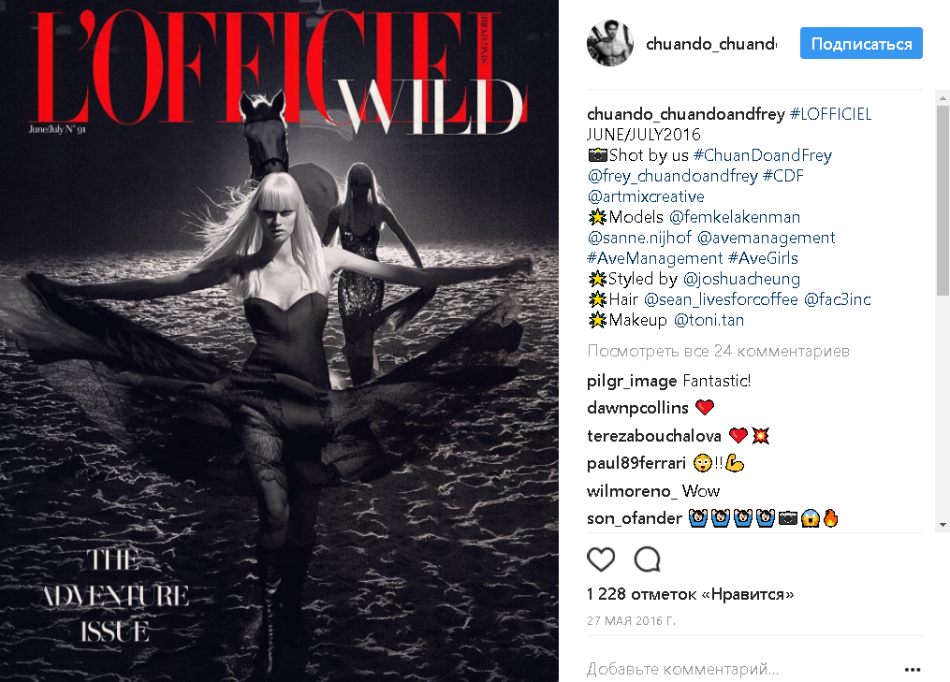Click the add comment input field
This screenshot has height=682, width=950.
[739, 669]
